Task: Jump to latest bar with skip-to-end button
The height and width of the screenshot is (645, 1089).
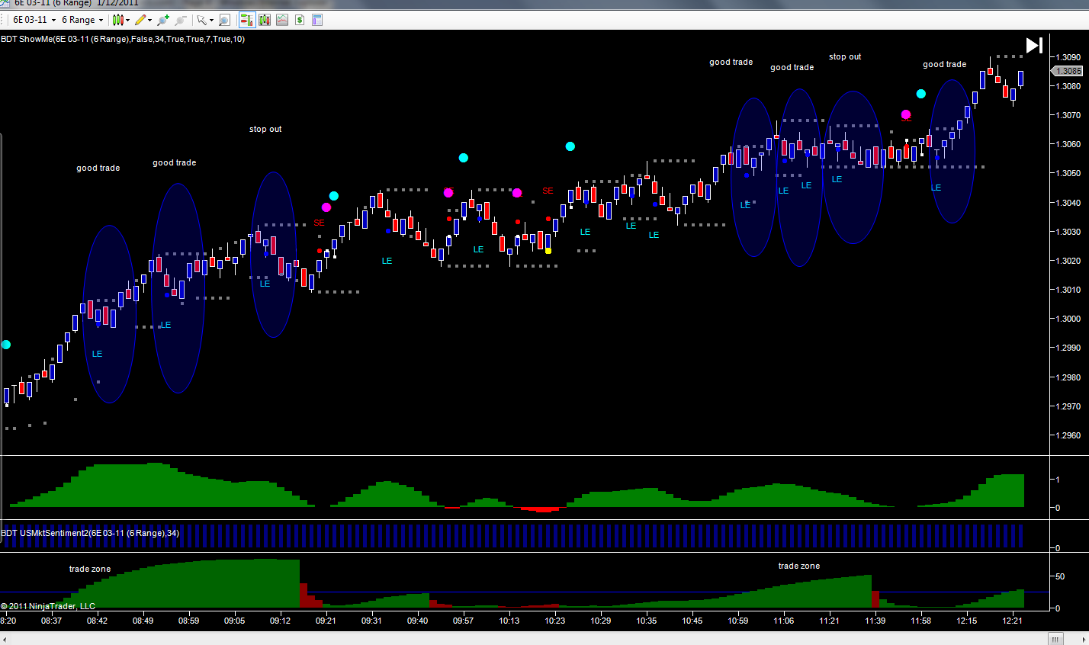Action: (x=1034, y=46)
